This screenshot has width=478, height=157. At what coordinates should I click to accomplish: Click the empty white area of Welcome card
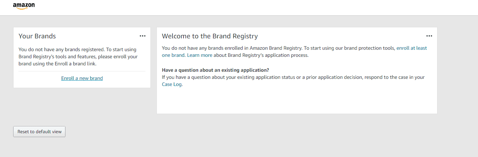click(297, 101)
